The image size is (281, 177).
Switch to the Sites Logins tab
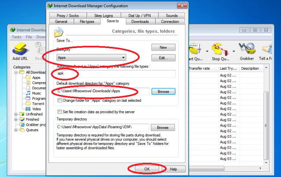coord(104,16)
